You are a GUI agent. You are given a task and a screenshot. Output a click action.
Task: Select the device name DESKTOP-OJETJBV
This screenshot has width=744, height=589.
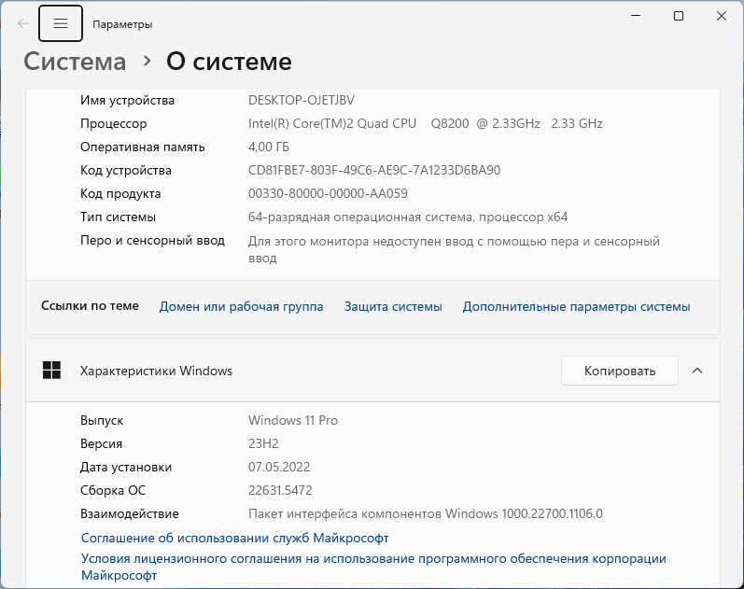(x=302, y=100)
